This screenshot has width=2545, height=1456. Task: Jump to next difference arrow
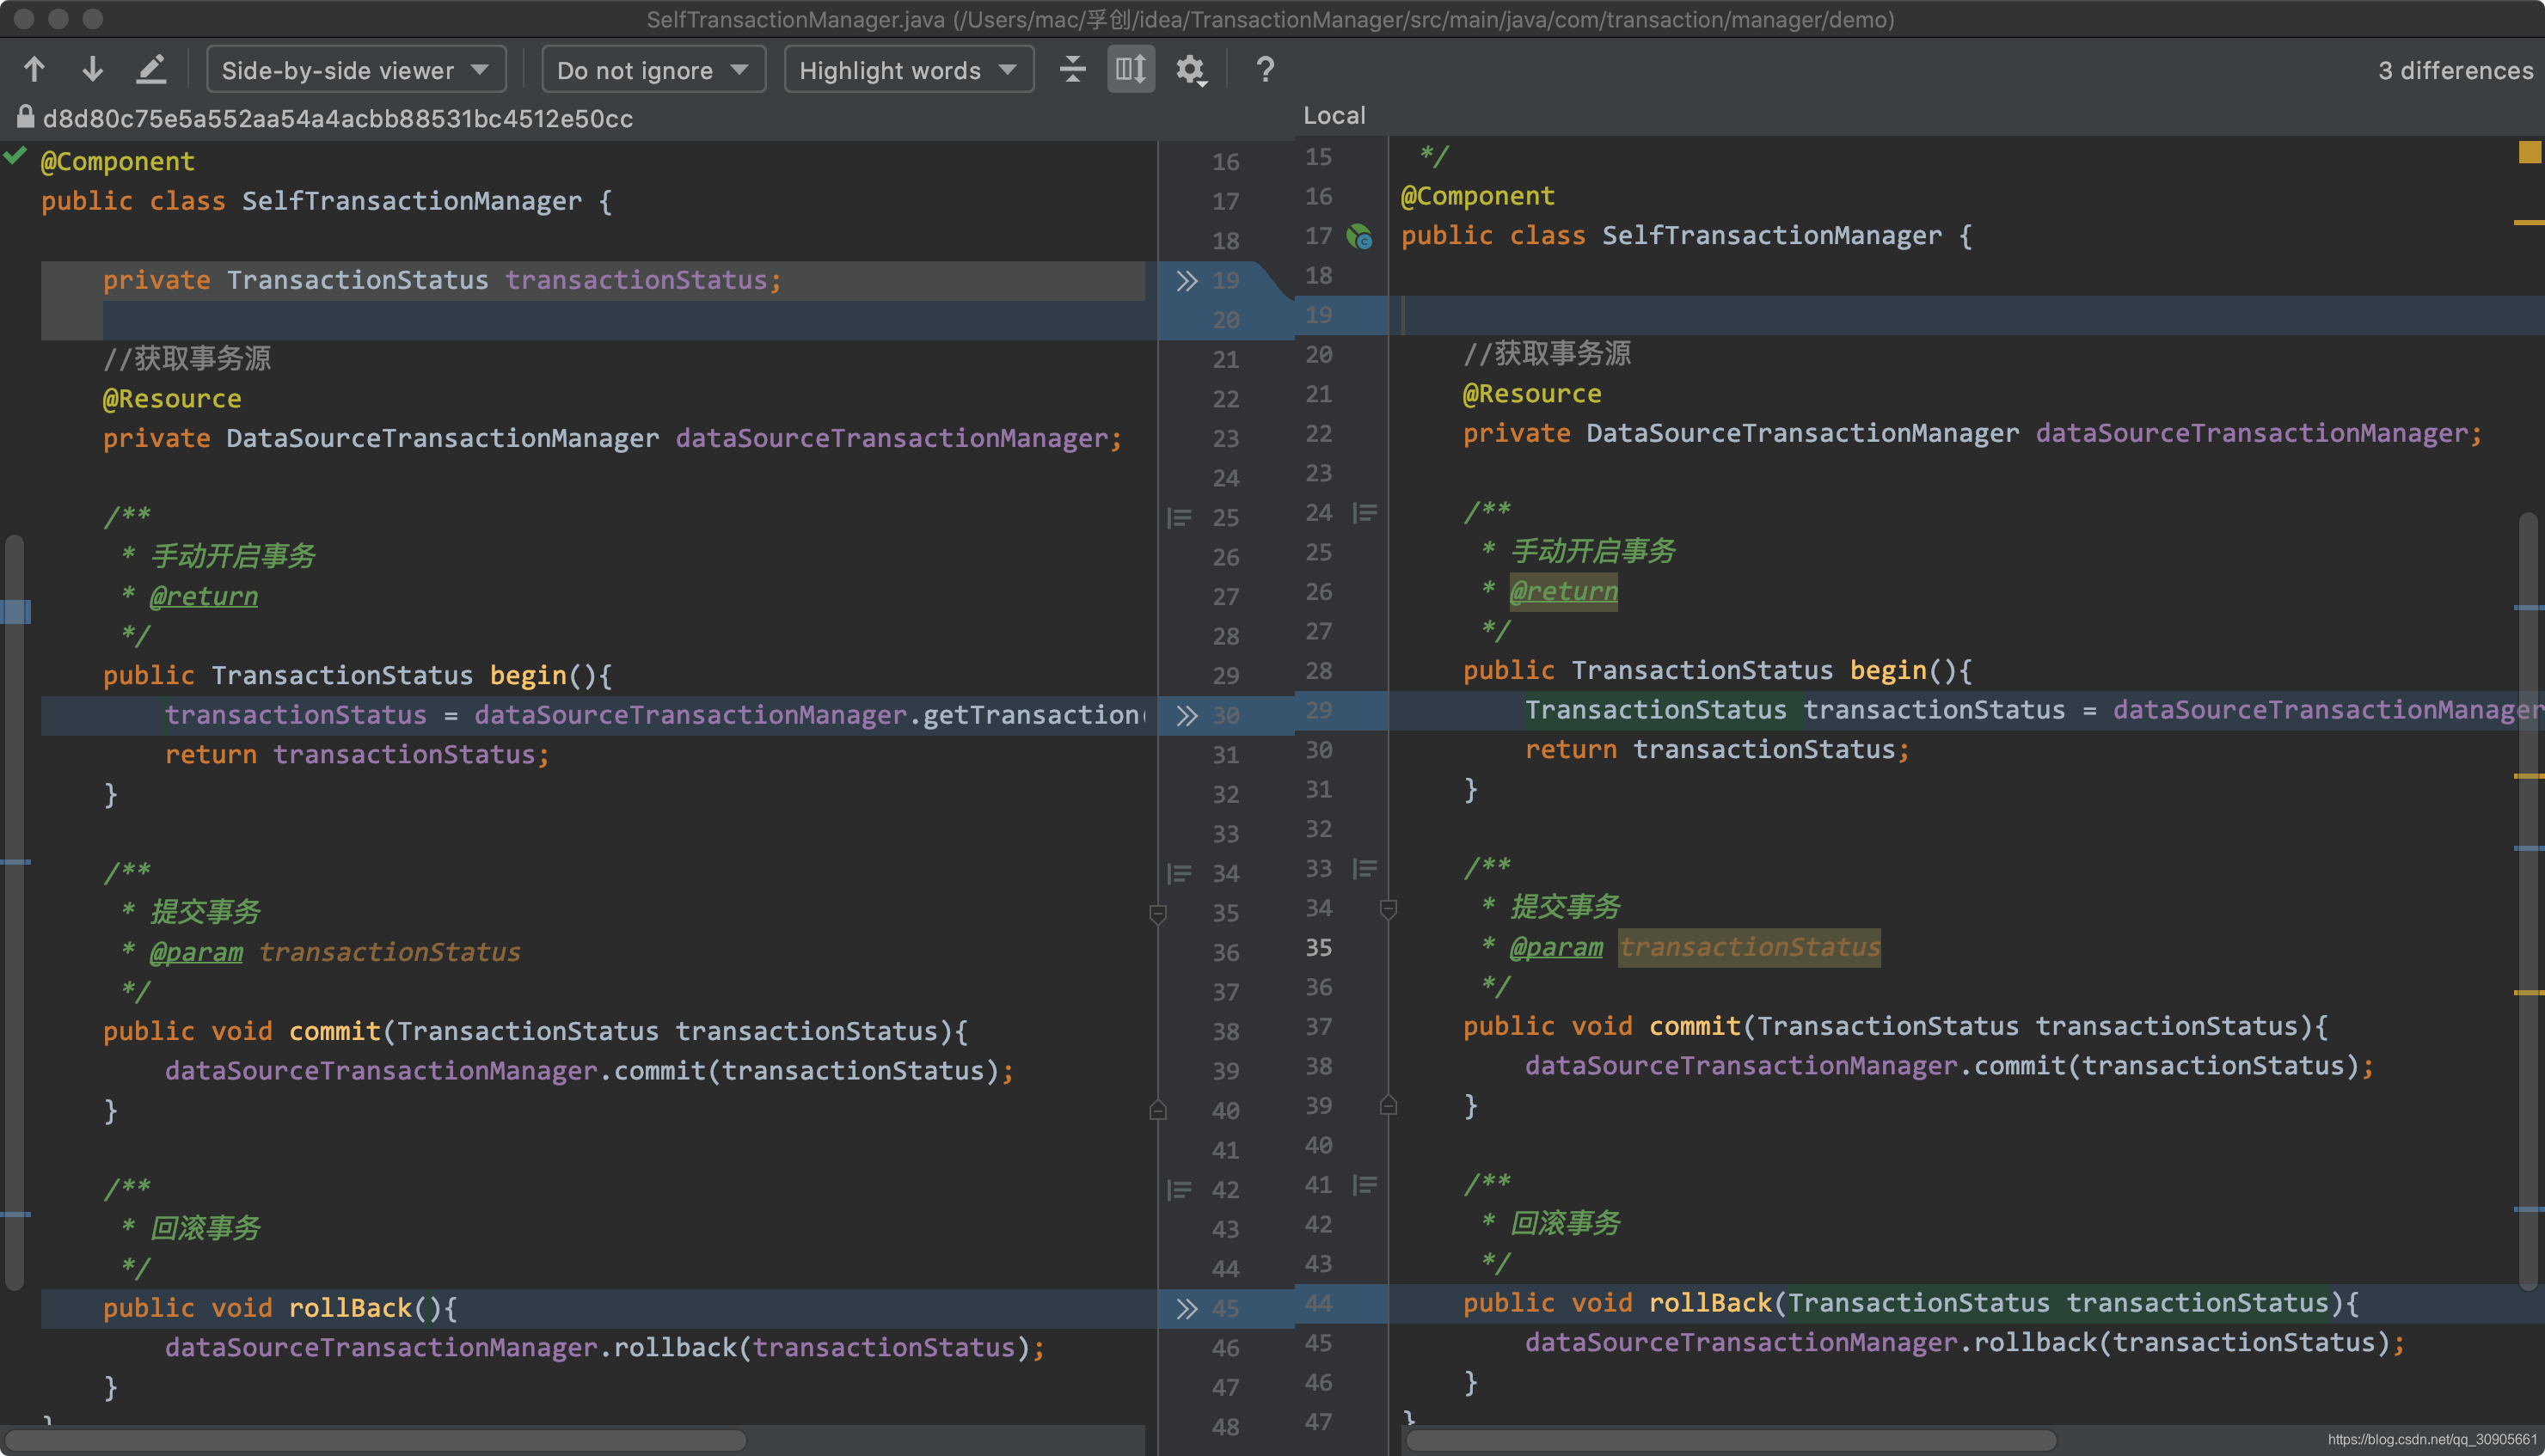(x=92, y=70)
